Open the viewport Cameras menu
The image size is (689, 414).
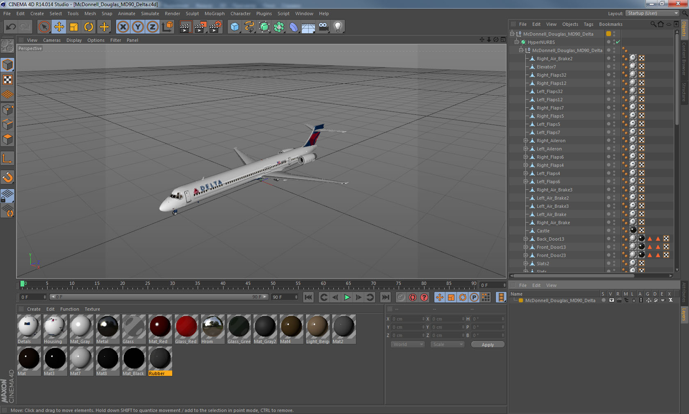52,40
